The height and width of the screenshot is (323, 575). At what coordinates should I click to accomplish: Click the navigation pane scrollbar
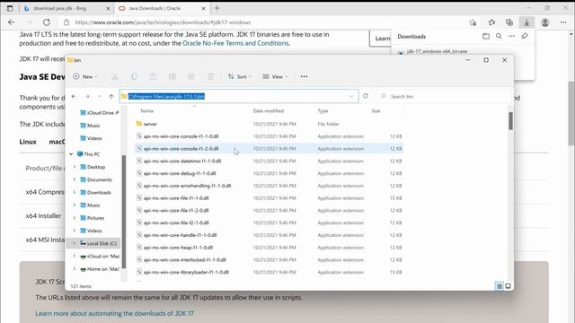[x=124, y=212]
